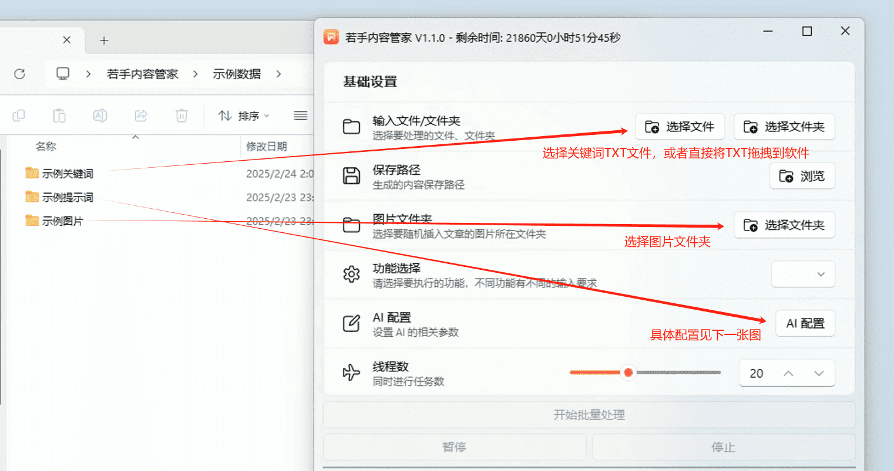
Task: Expand the chevron after 示例数据 in breadcrumb
Action: pos(278,74)
